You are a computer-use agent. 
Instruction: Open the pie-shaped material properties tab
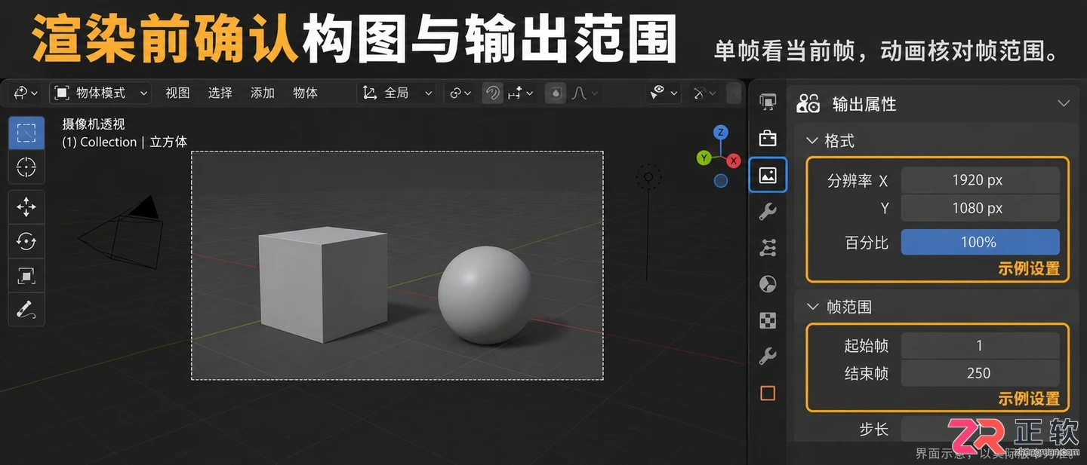tap(768, 284)
